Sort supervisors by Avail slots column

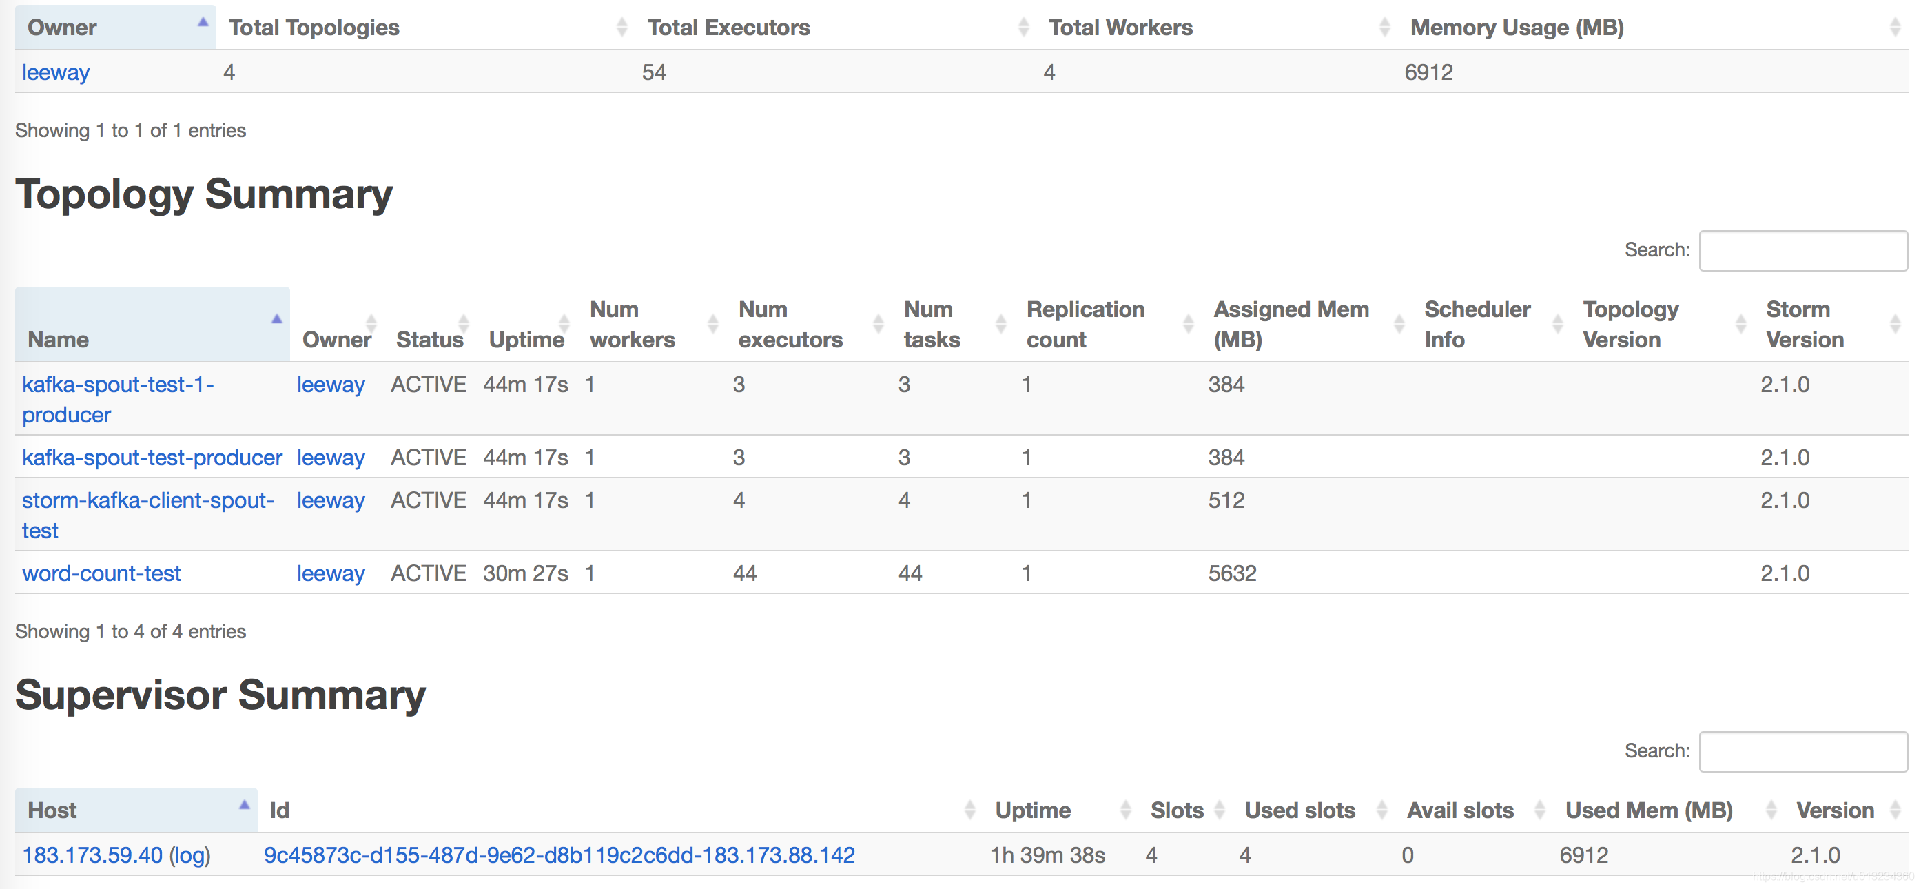point(1459,810)
